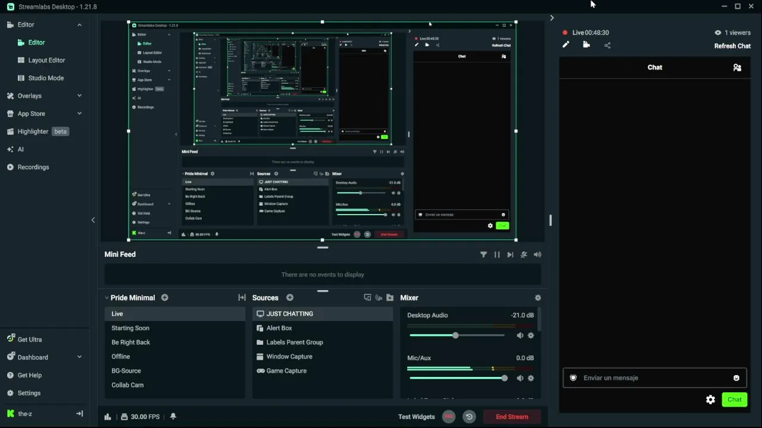
Task: Open chat settings gear beside Chat button
Action: tap(710, 400)
